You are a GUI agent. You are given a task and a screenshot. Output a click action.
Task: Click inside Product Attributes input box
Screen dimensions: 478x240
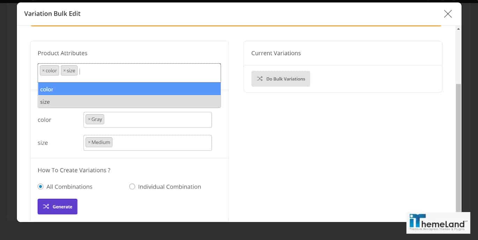tap(147, 71)
